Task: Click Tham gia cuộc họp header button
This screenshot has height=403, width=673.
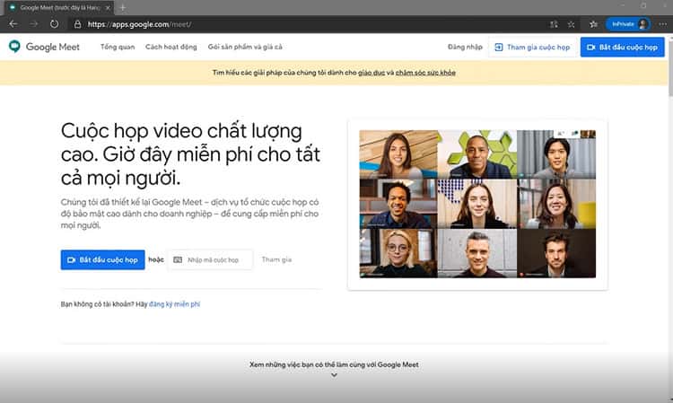Action: pyautogui.click(x=532, y=48)
